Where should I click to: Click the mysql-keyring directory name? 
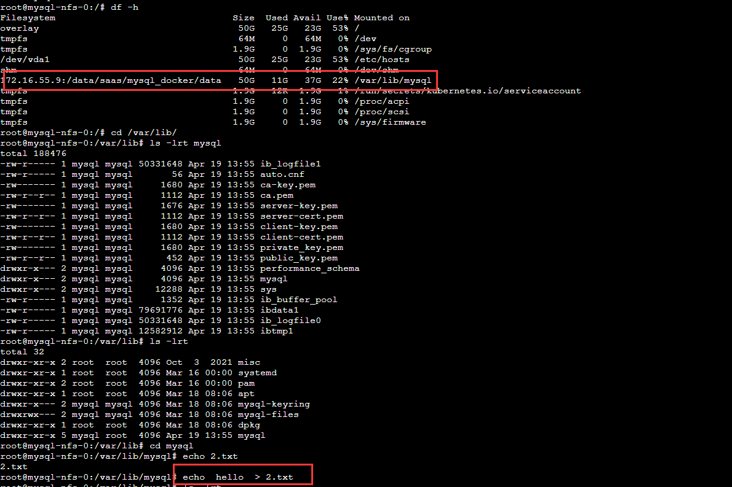coord(276,404)
